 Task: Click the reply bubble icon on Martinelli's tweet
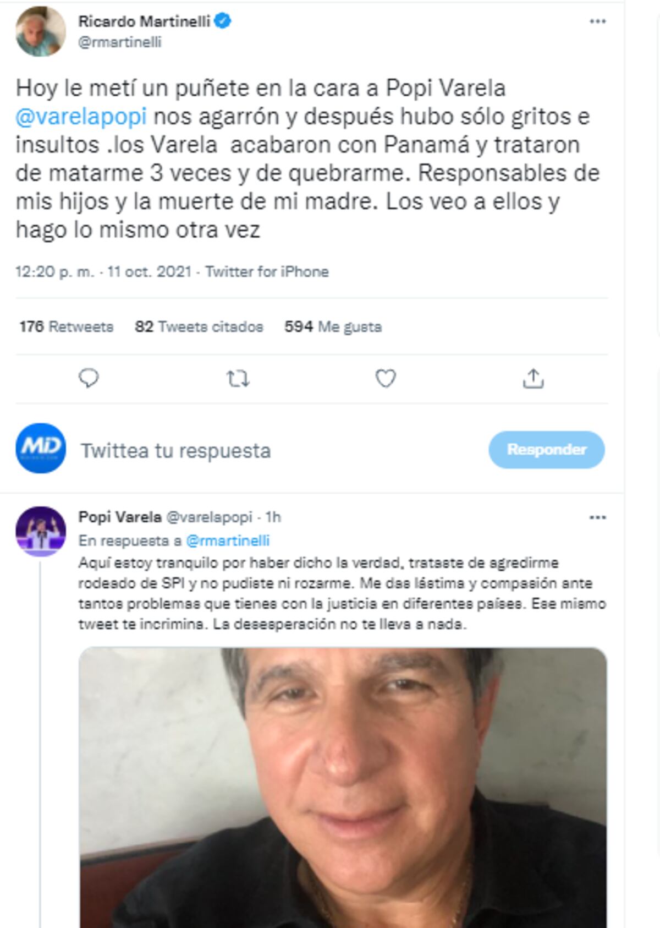click(90, 378)
